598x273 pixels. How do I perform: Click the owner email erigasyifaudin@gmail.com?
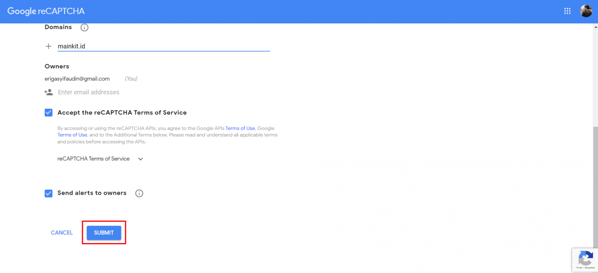pyautogui.click(x=77, y=79)
